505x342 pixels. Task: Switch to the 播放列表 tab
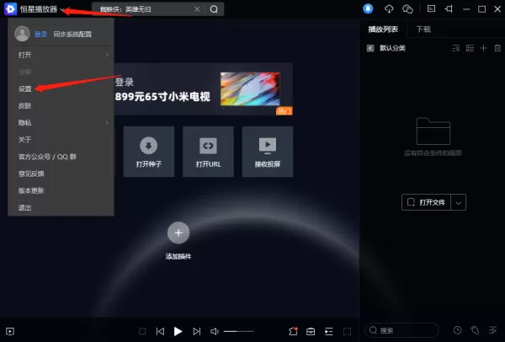(x=383, y=29)
